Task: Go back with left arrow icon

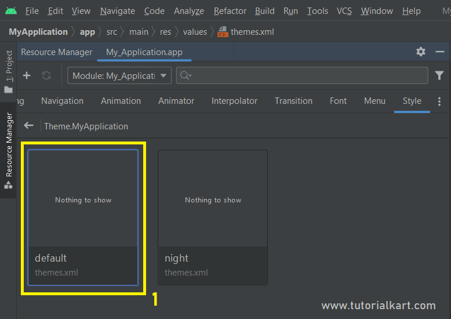Action: [29, 125]
